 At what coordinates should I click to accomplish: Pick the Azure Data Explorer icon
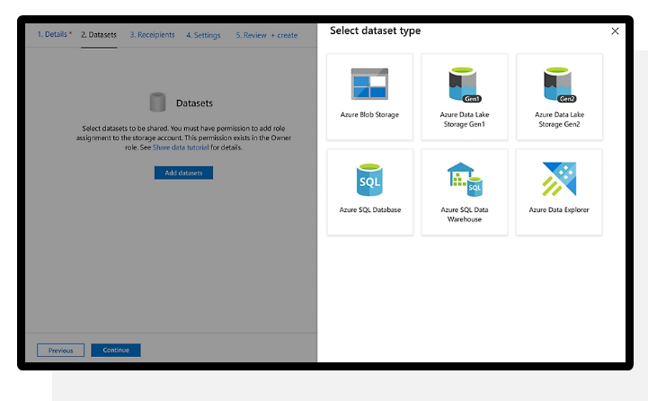coord(558,180)
